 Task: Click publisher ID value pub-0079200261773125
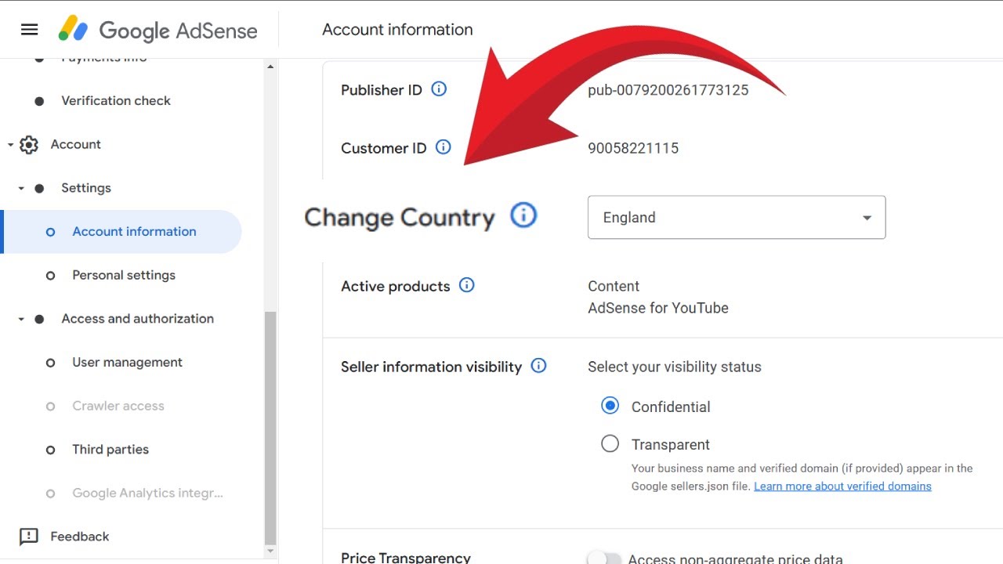[668, 90]
